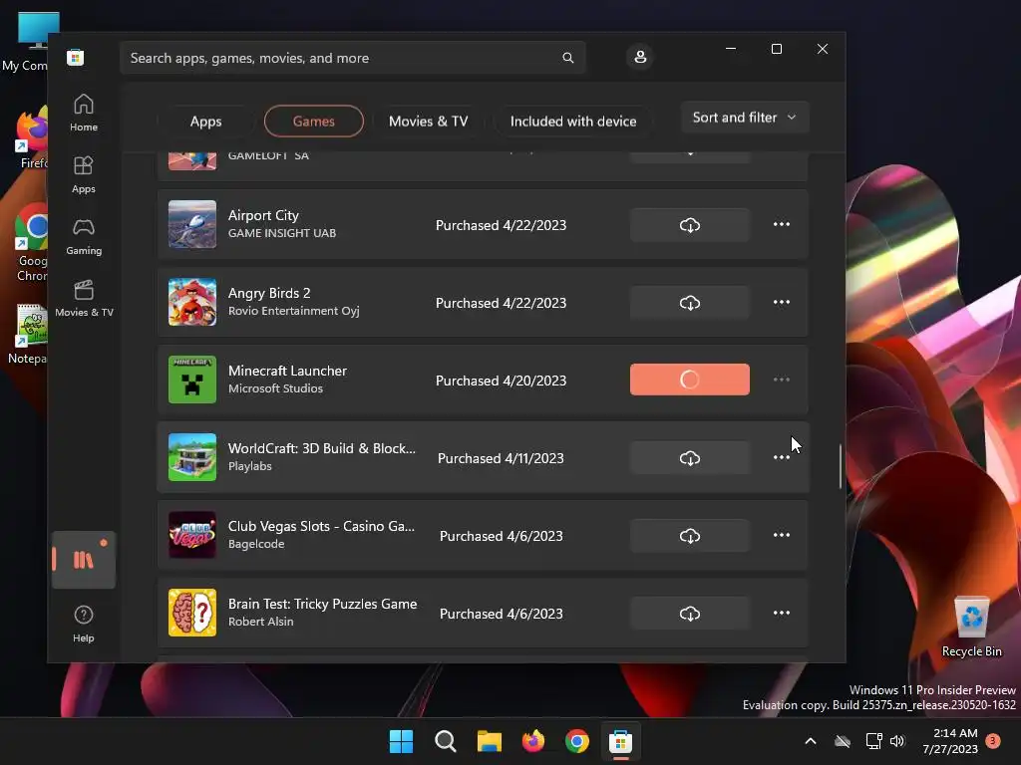
Task: Open the Gaming section in the sidebar
Action: 84,237
